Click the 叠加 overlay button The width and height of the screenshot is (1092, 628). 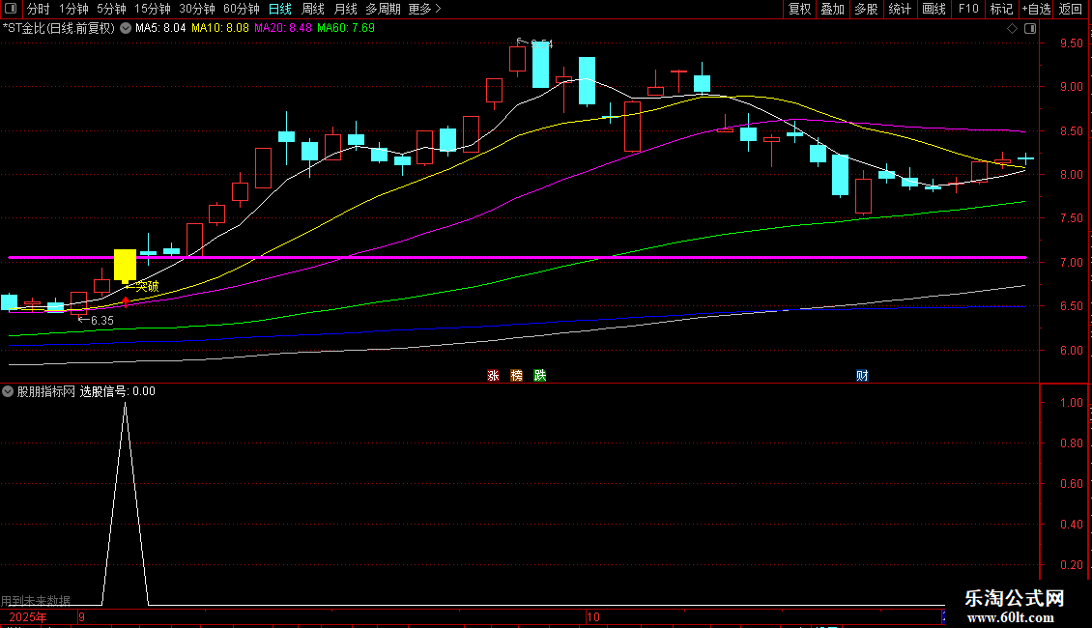click(x=832, y=9)
